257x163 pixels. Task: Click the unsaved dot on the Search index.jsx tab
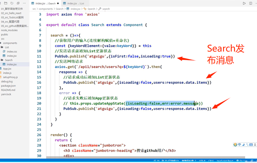point(58,4)
